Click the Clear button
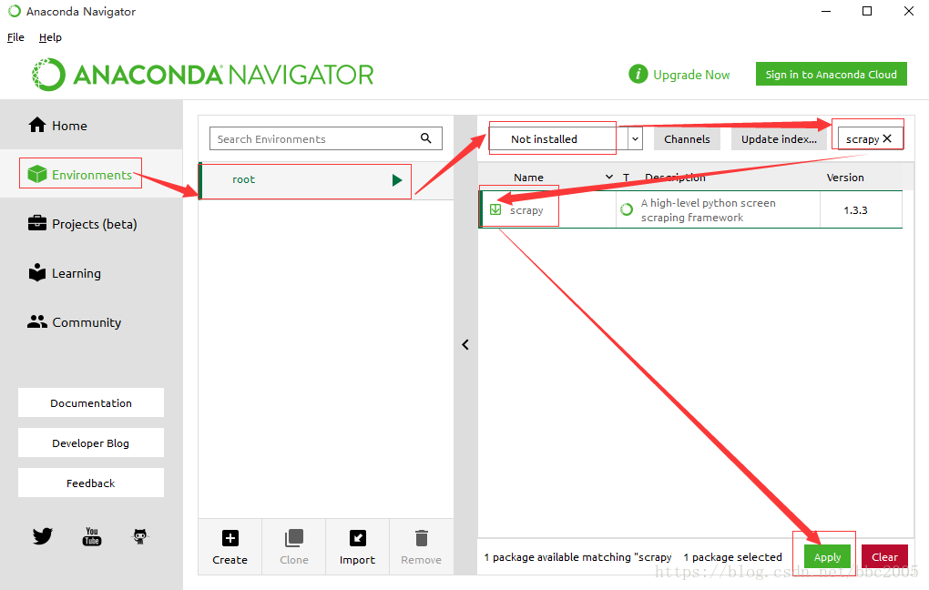The height and width of the screenshot is (590, 929). tap(884, 557)
